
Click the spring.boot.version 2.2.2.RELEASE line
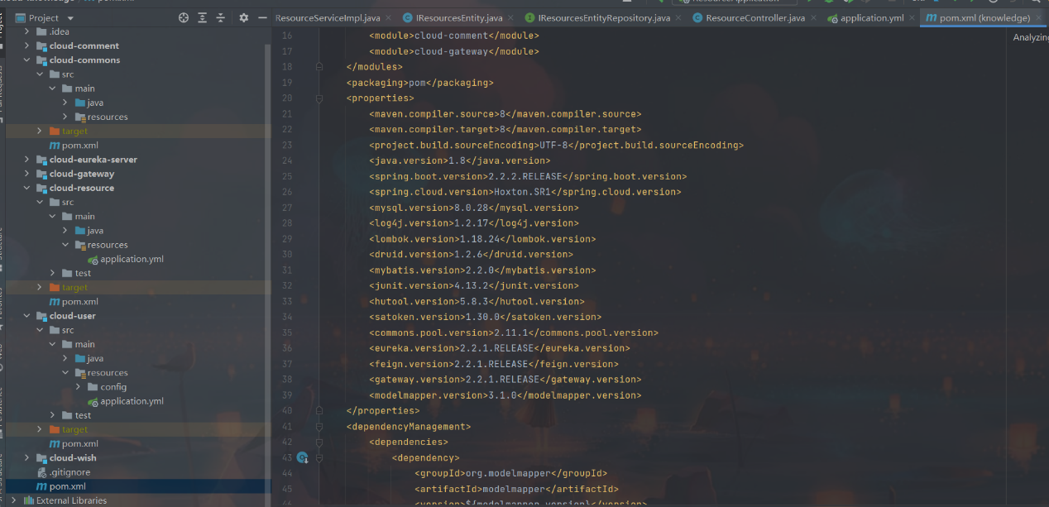coord(528,176)
